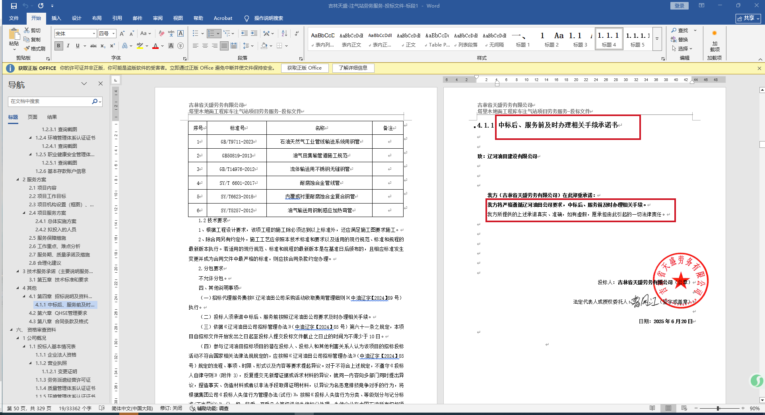Click the 登录 (Sign in) button
Screen dimensions: 765x415
point(680,6)
